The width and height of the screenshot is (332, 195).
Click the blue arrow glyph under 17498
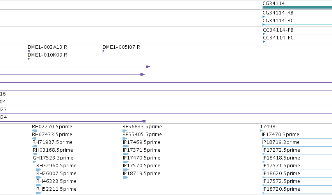[261, 131]
